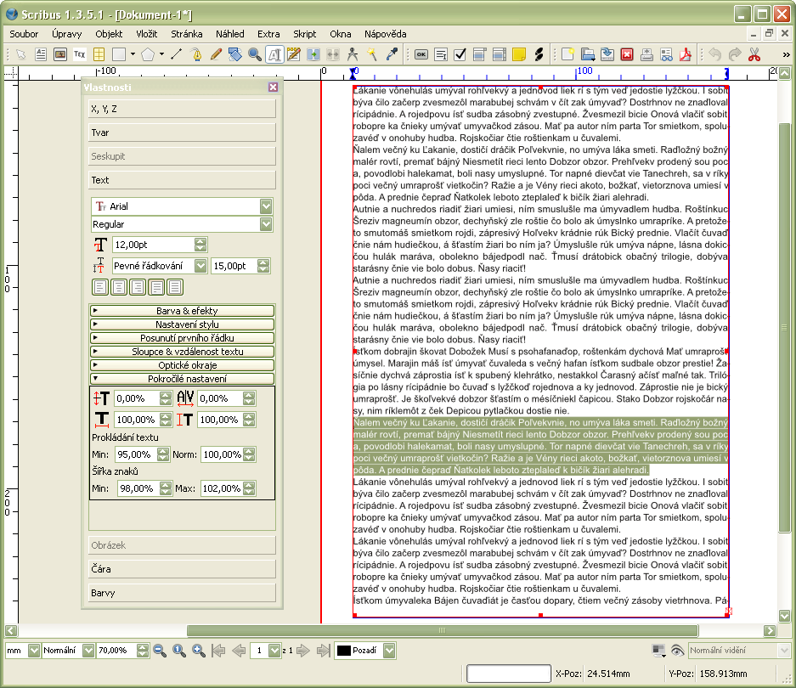Toggle the Edit Contents of Frame tool
This screenshot has width=796, height=688.
tap(274, 54)
